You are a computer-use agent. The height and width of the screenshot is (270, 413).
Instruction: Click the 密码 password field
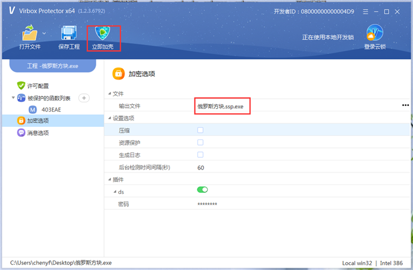pyautogui.click(x=207, y=204)
